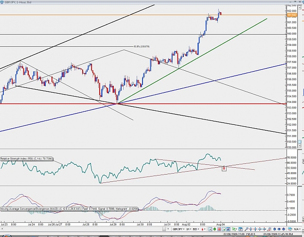The height and width of the screenshot is (237, 304).
Task: Click the 61.8% Fibonacci level label
Action: [x=142, y=46]
